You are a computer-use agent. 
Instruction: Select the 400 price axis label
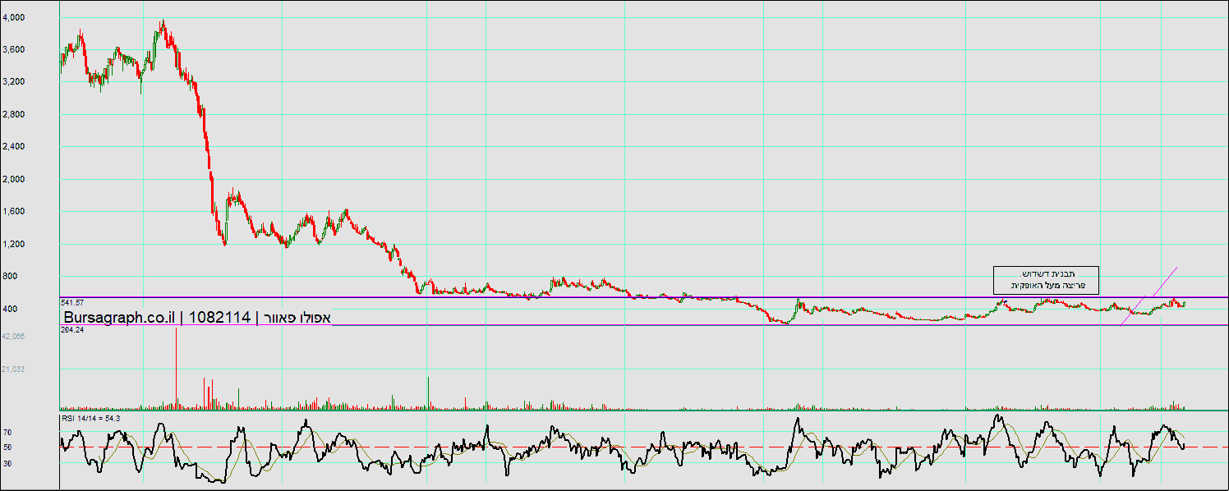[10, 310]
